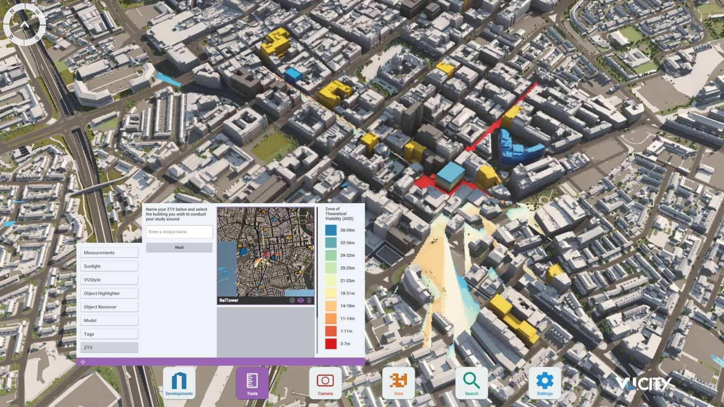Switch to the Tags tool tab
This screenshot has height=407, width=724.
pos(109,334)
